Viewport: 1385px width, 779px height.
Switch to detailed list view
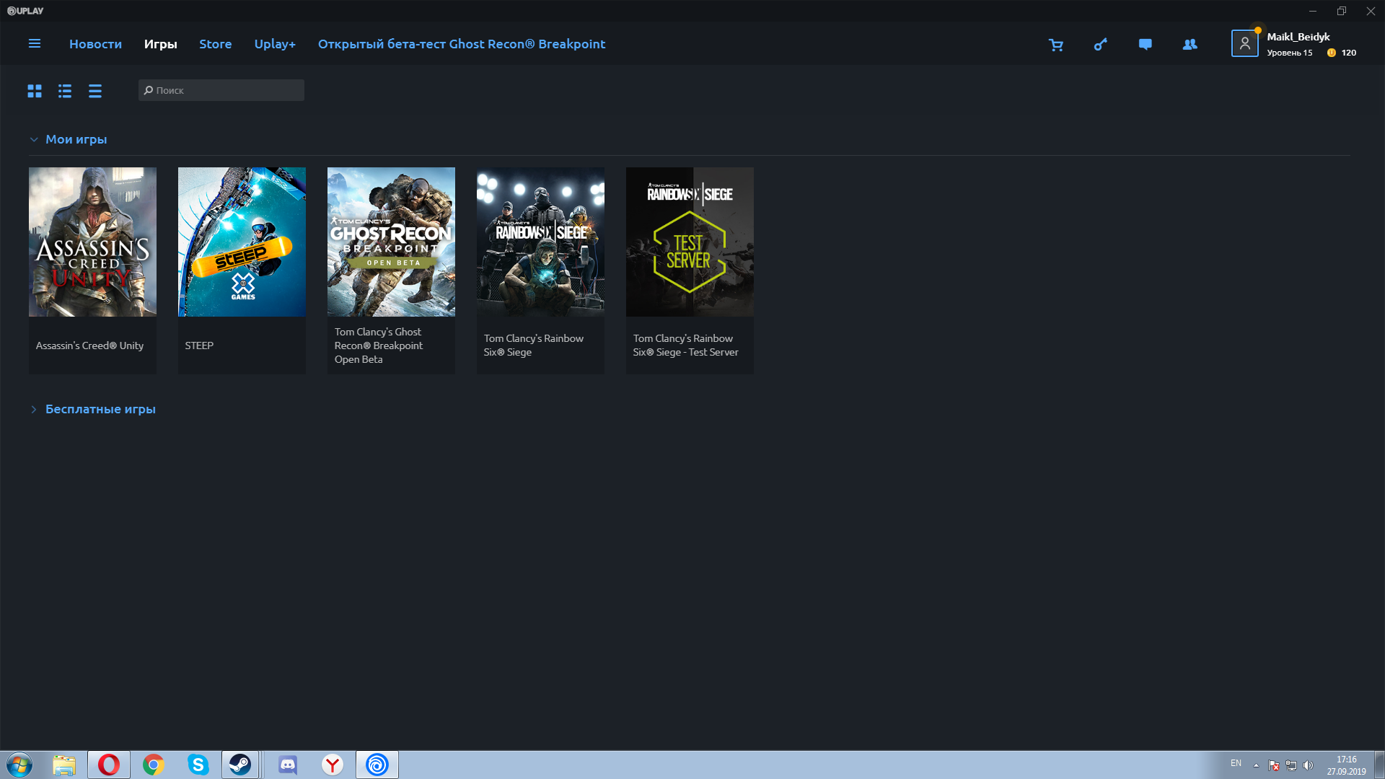[x=65, y=91]
